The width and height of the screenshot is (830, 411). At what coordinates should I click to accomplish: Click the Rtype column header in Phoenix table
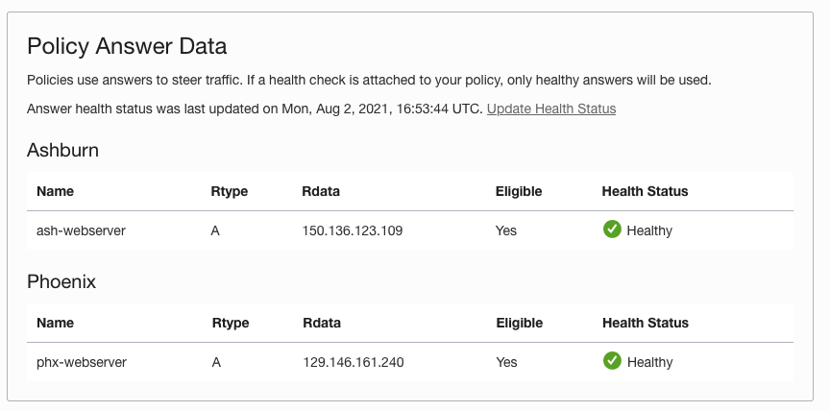point(230,323)
